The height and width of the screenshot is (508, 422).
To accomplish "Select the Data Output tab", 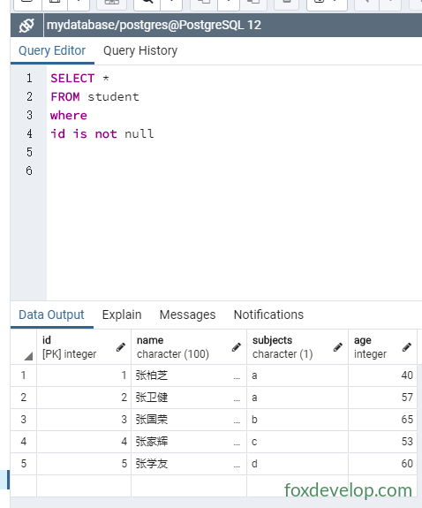I will [51, 315].
